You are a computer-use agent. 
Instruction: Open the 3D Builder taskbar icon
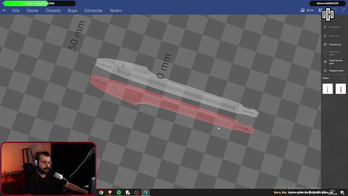coord(145,192)
